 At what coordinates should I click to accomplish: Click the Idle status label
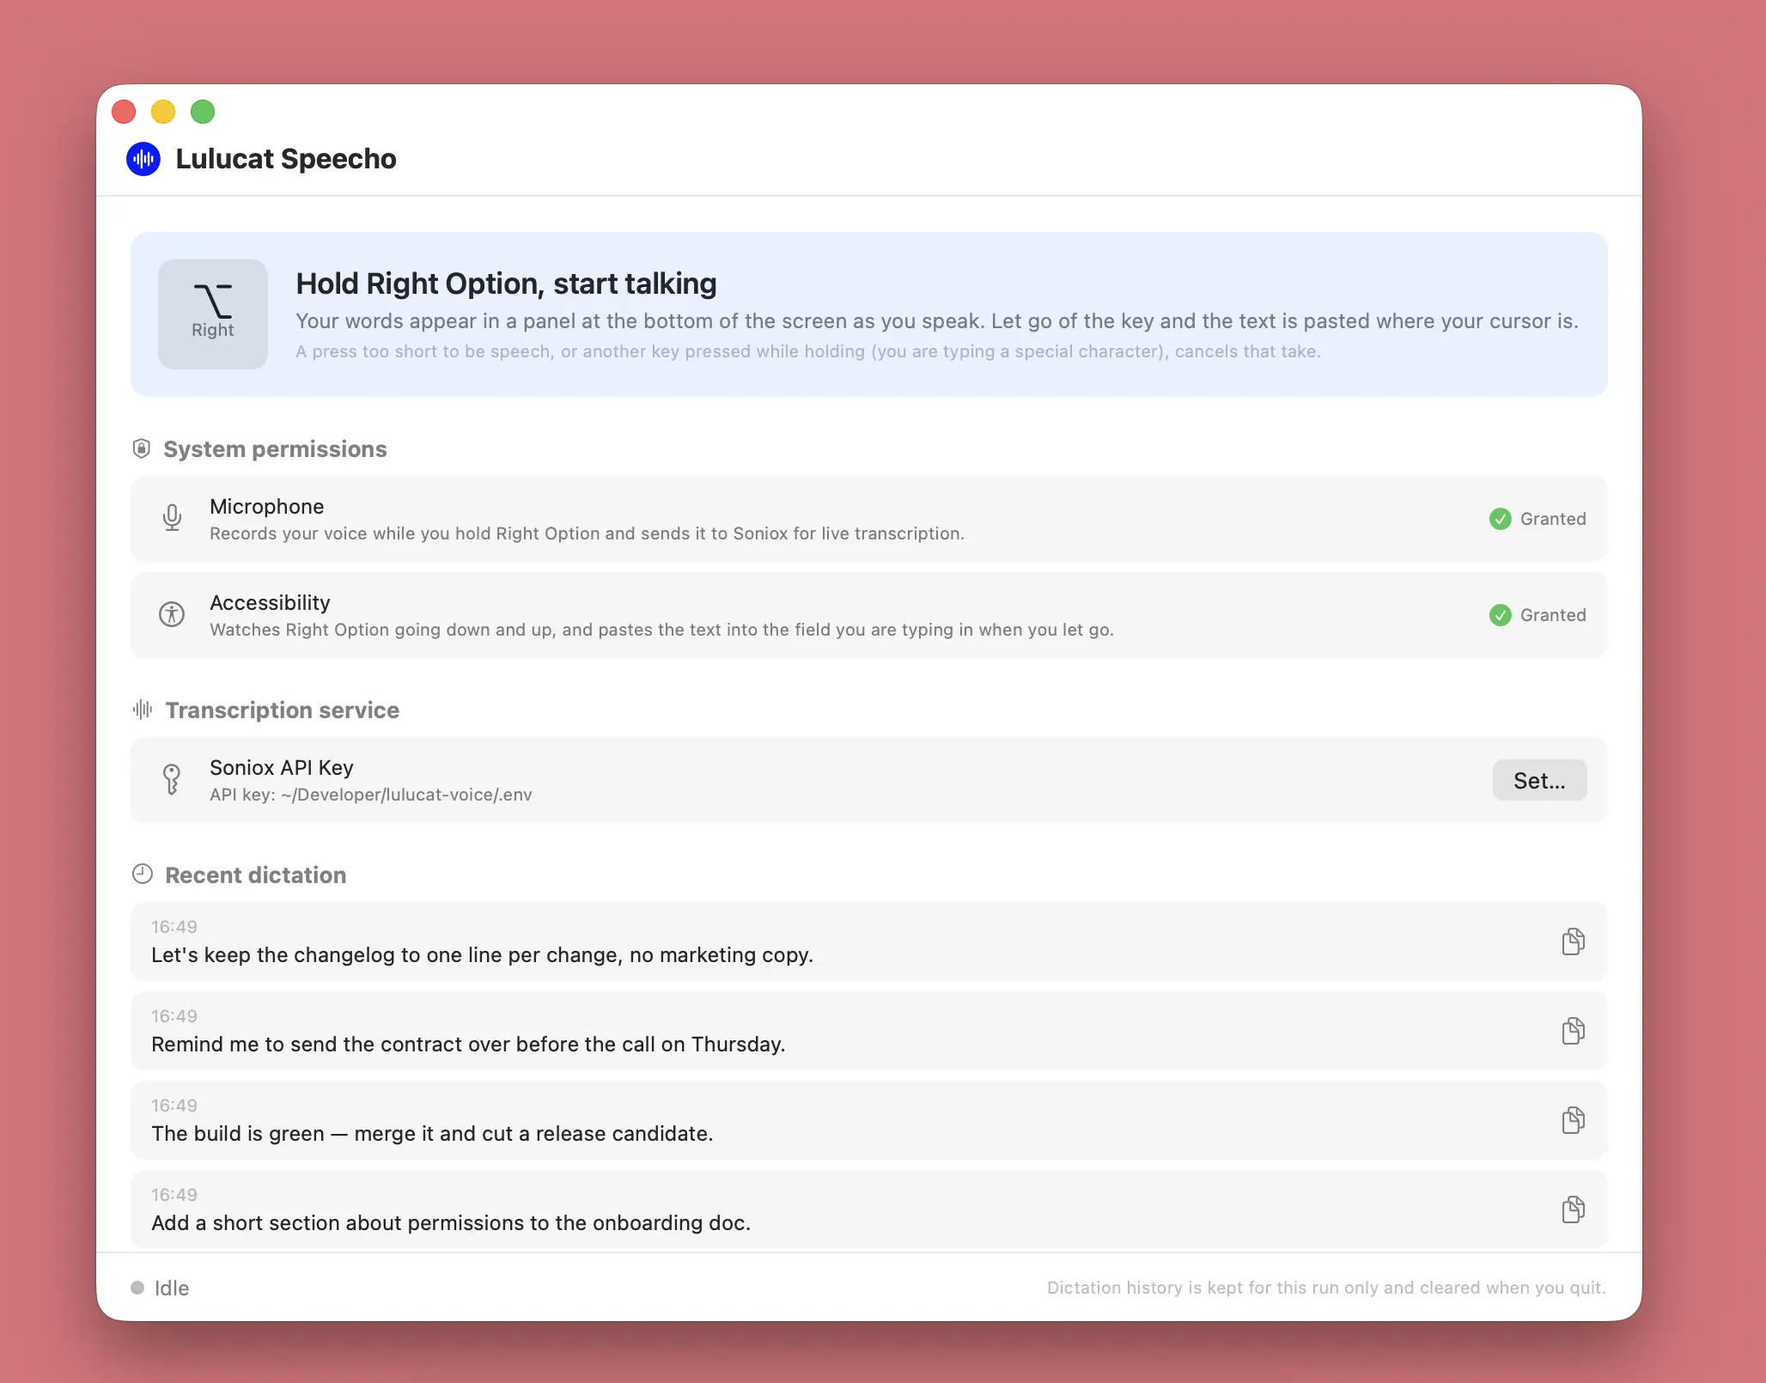tap(172, 1288)
